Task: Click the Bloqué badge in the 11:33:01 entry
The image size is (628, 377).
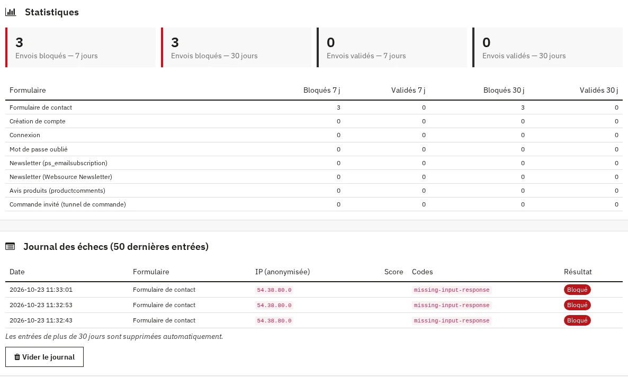Action: (x=577, y=290)
